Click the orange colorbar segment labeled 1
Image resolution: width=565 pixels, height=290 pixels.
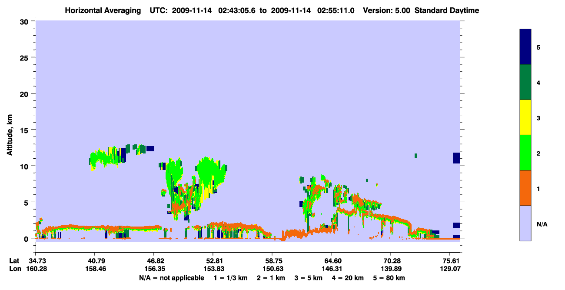click(525, 188)
